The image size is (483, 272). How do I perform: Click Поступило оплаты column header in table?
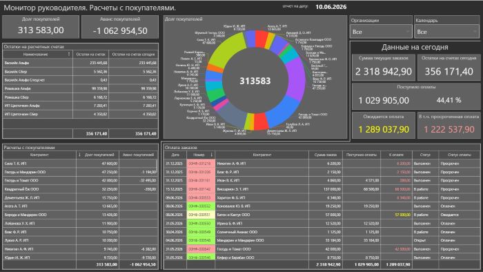coord(362,155)
